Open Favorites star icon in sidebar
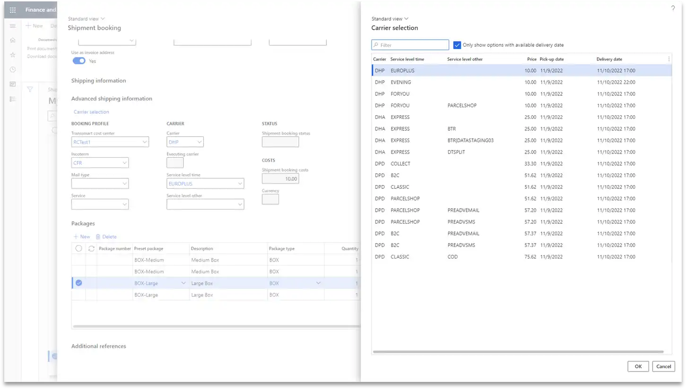This screenshot has height=389, width=686. [x=13, y=55]
